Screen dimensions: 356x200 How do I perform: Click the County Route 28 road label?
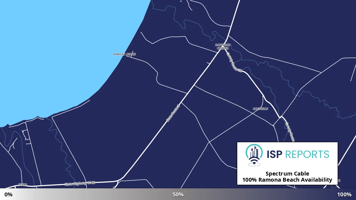234,62
